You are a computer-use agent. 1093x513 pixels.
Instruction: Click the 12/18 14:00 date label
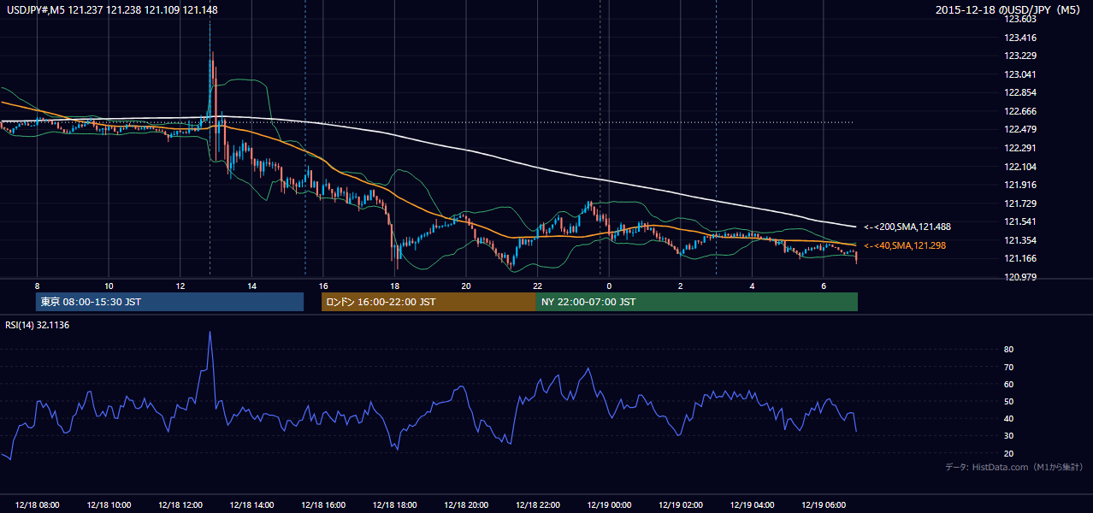click(x=251, y=505)
